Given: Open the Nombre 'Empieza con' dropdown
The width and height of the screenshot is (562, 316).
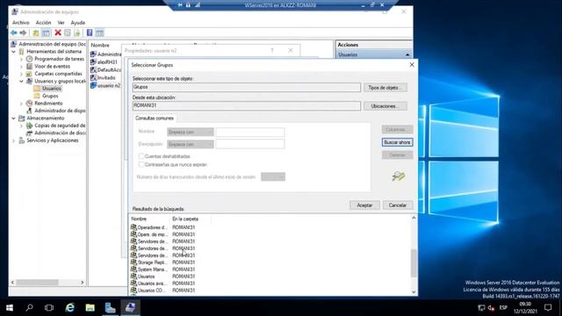Looking at the screenshot, I should pyautogui.click(x=191, y=133).
